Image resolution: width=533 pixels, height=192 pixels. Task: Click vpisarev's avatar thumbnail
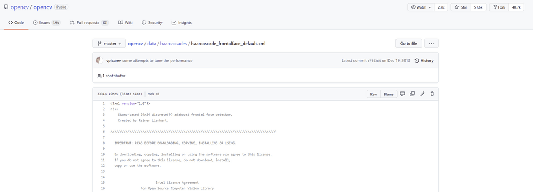pyautogui.click(x=100, y=61)
